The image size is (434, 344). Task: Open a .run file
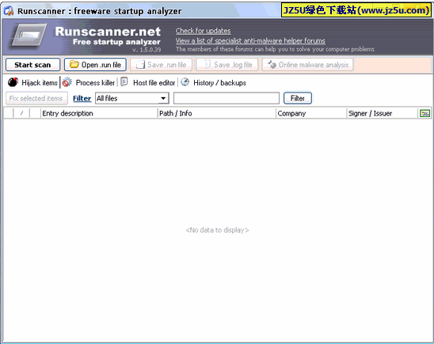tap(95, 65)
